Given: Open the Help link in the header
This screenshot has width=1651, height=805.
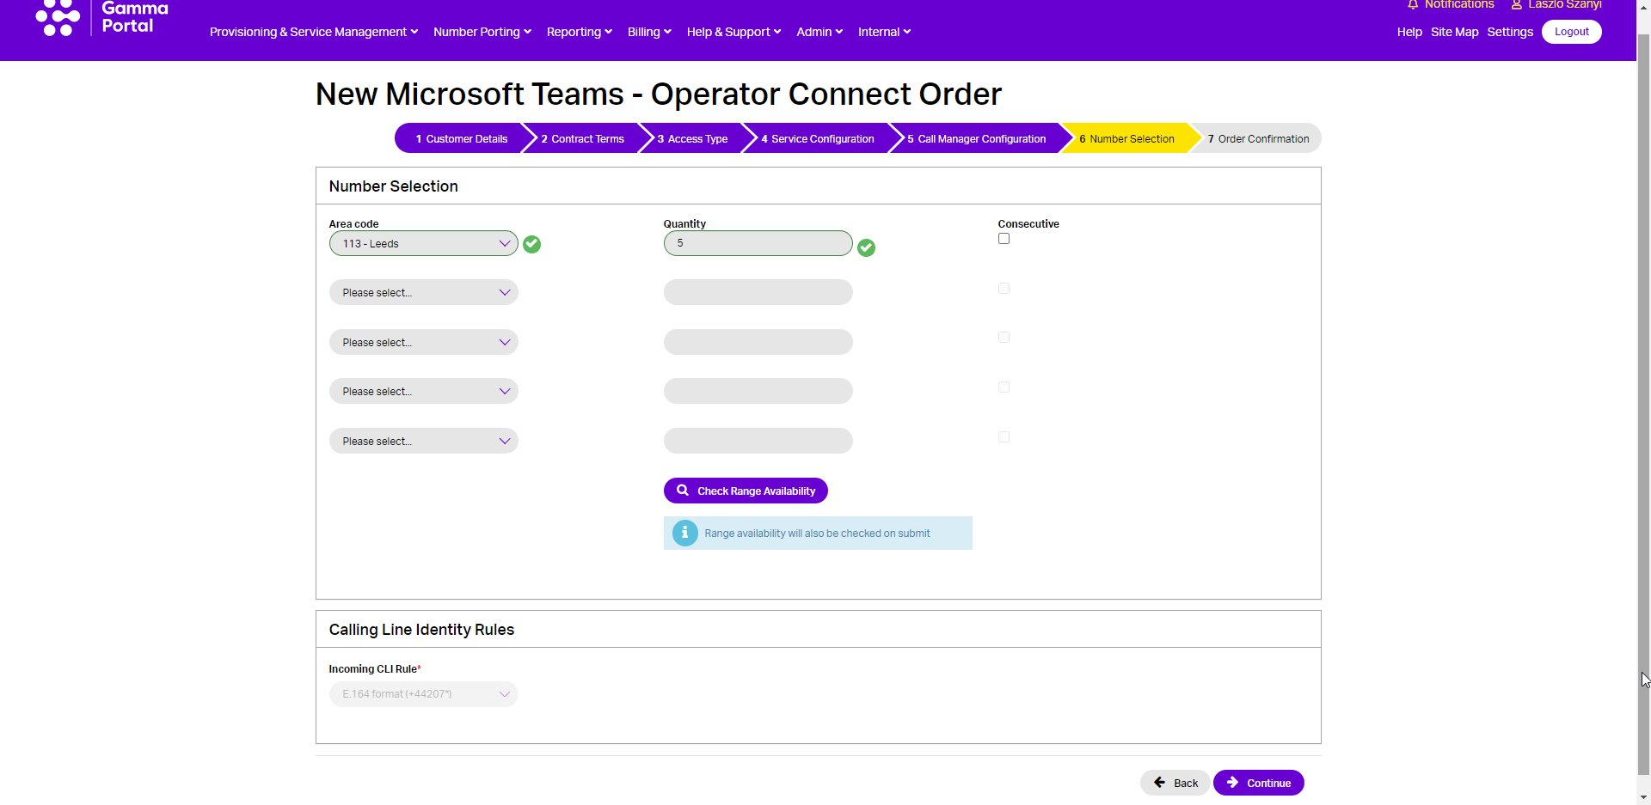Looking at the screenshot, I should [1409, 32].
